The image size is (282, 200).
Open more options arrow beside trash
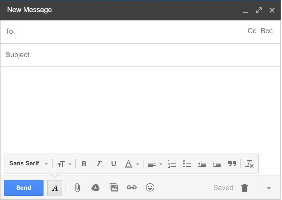coord(269,188)
